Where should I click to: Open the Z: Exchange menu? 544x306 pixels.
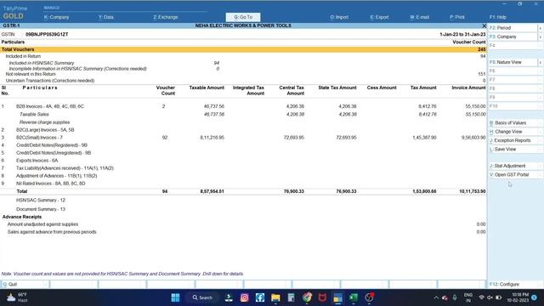click(x=166, y=17)
